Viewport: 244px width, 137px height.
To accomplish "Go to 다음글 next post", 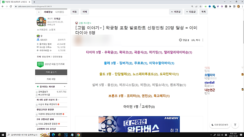I will 191,12.
